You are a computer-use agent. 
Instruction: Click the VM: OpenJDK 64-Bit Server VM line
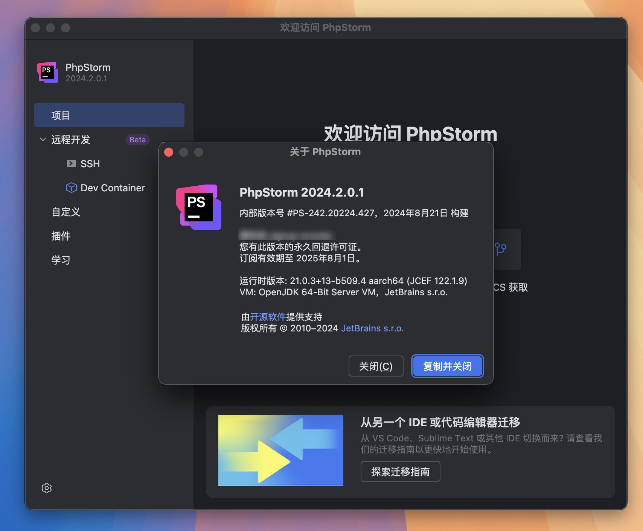[343, 292]
